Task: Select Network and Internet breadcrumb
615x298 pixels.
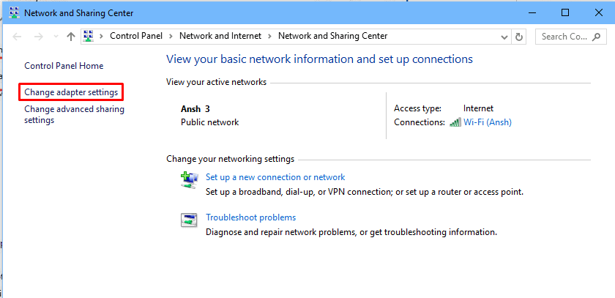Action: point(220,36)
